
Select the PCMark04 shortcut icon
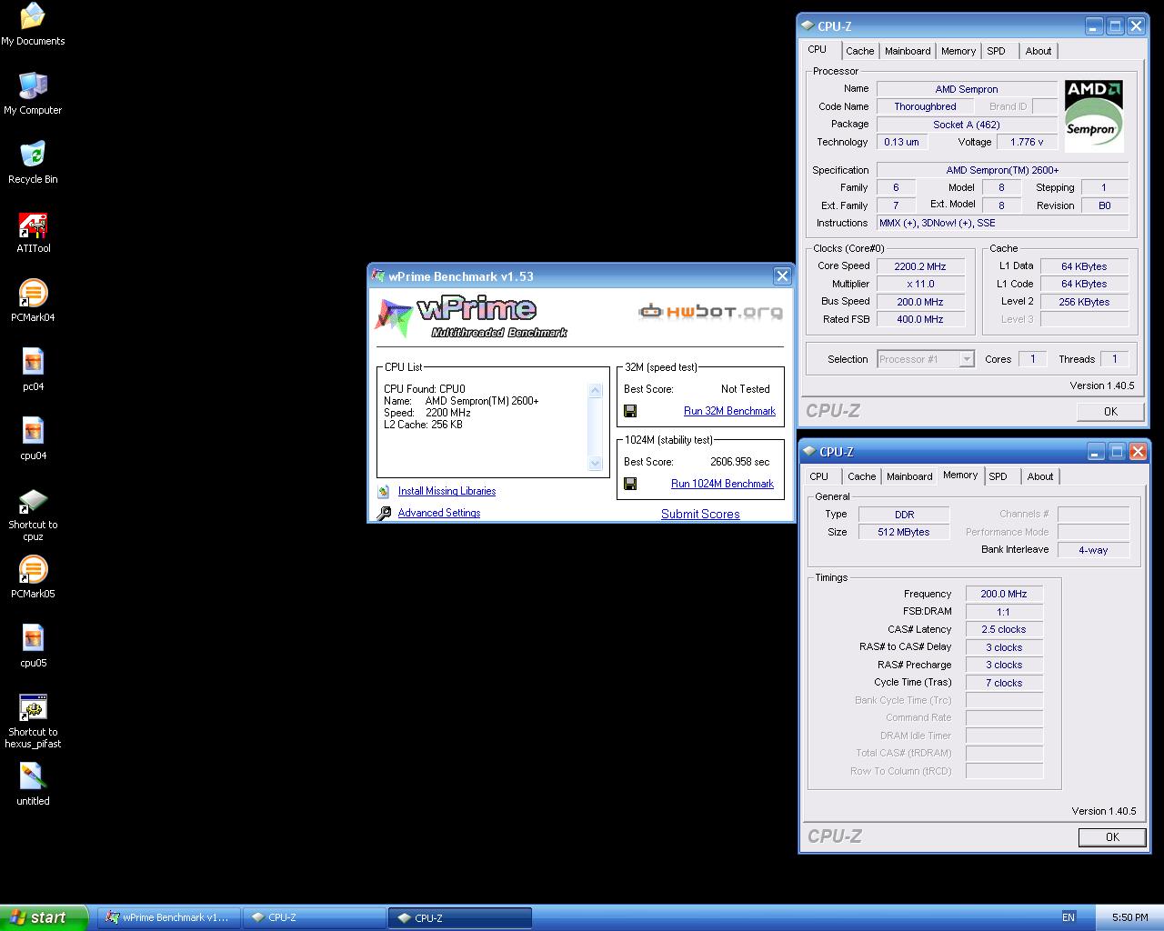pos(33,293)
